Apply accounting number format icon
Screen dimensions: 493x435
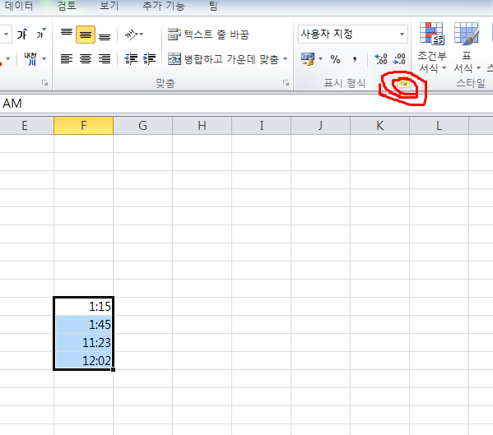click(x=308, y=58)
